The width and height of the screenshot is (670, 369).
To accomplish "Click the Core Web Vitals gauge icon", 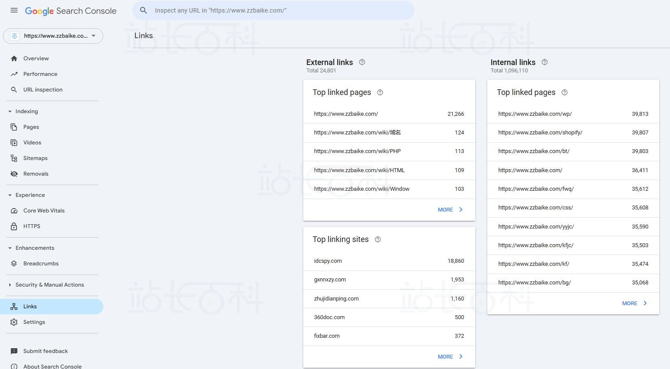I will click(x=14, y=211).
